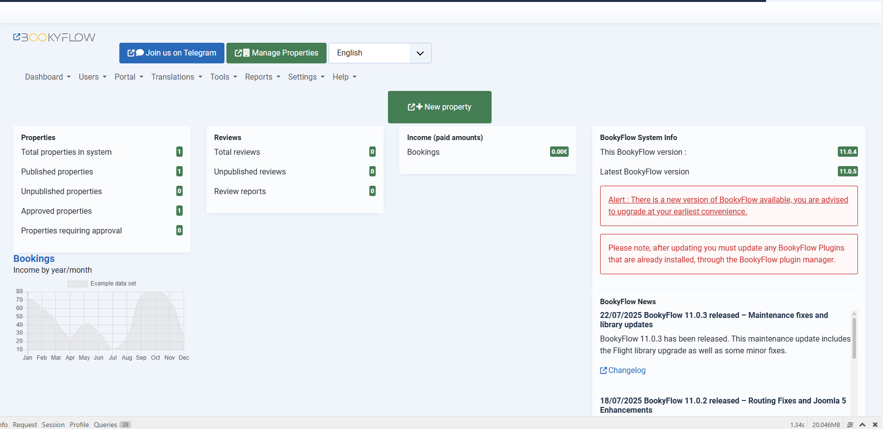Open the English language dropdown
Image resolution: width=883 pixels, height=429 pixels.
click(x=380, y=53)
